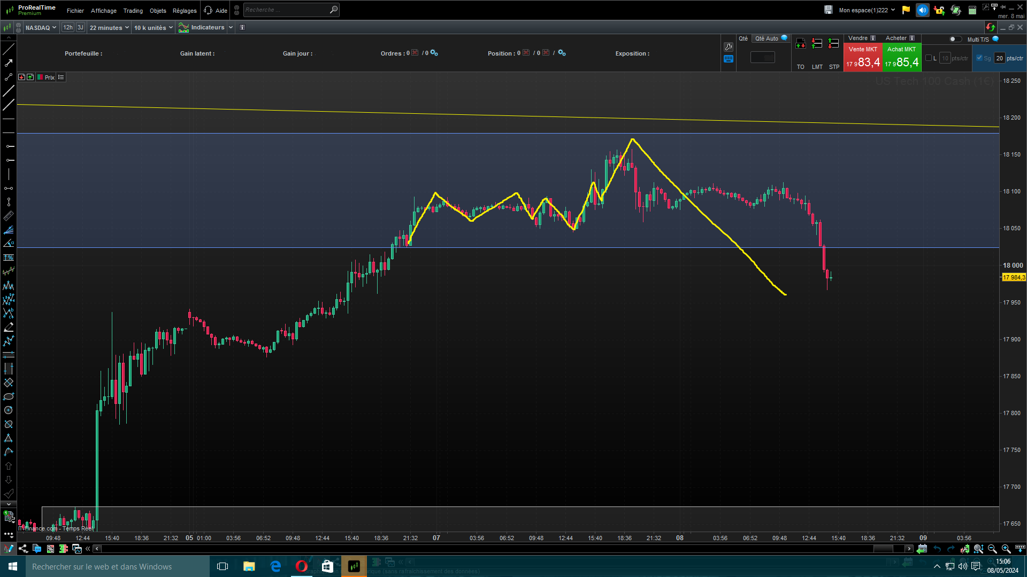Click the blue keyboard icon
The width and height of the screenshot is (1027, 577).
[729, 59]
